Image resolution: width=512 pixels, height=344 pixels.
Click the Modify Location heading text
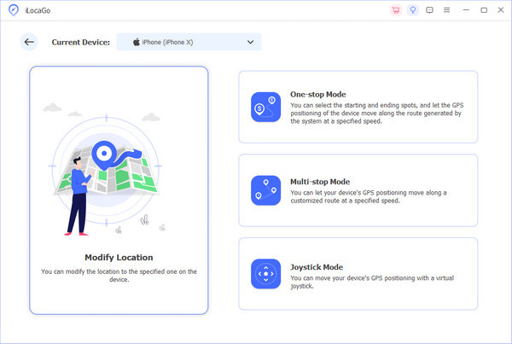119,257
